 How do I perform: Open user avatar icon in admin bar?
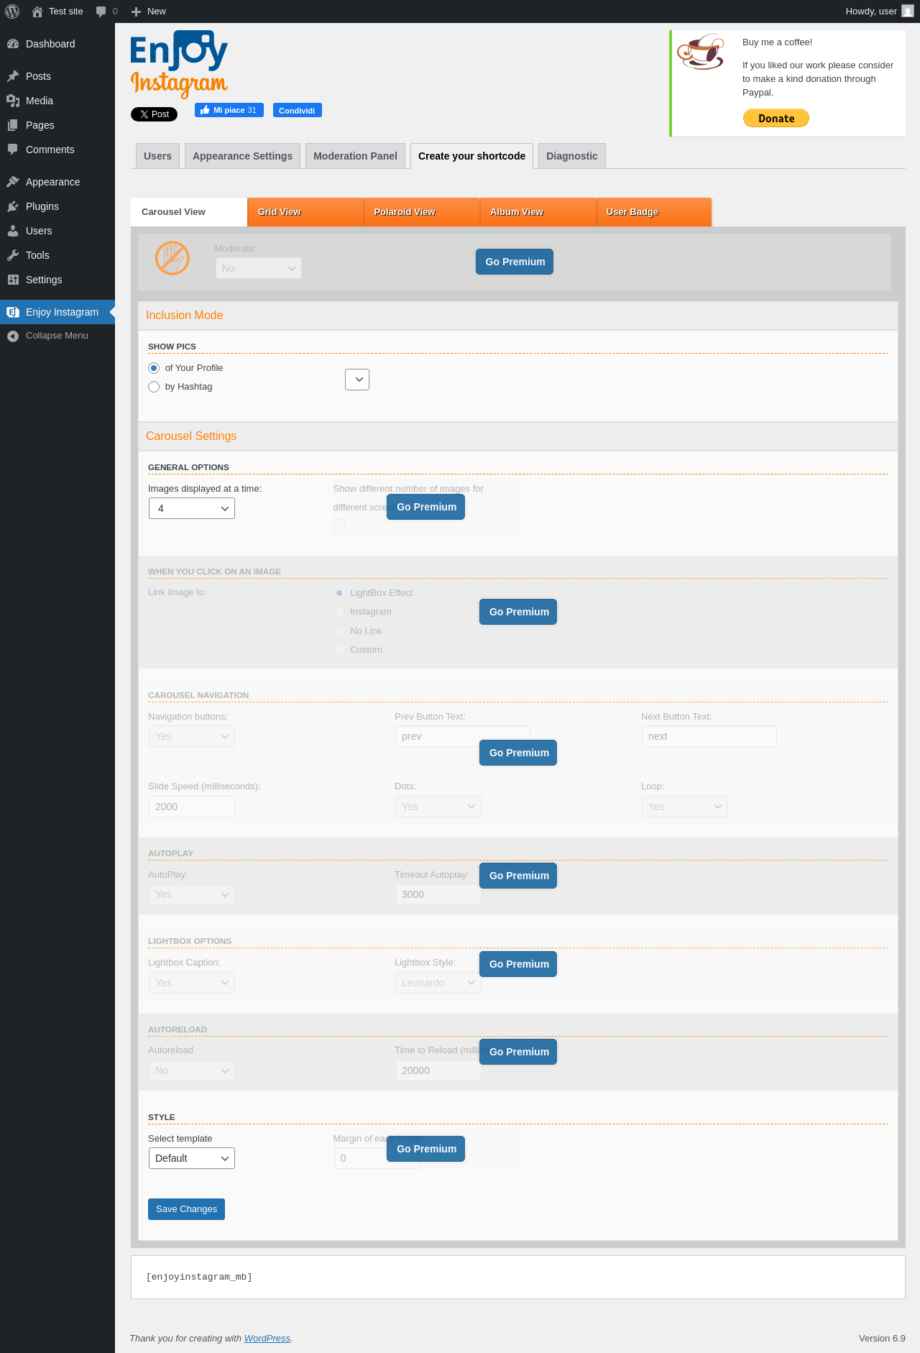tap(908, 12)
